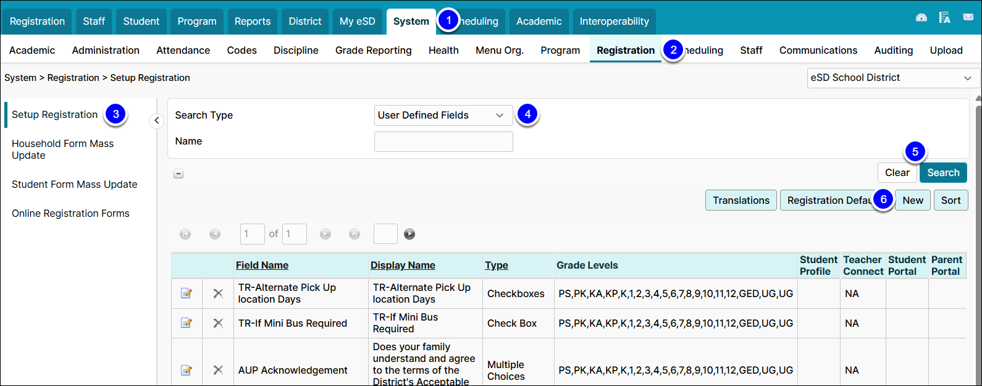Screen dimensions: 982x386
Task: Switch to the Staff top tab
Action: (x=94, y=22)
